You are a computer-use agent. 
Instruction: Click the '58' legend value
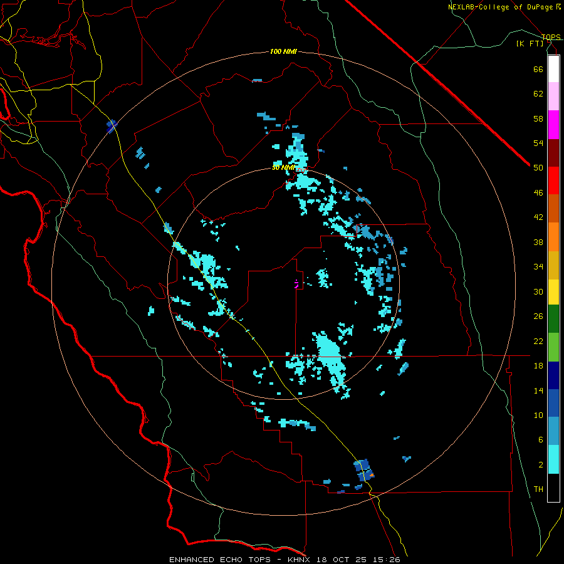[538, 118]
